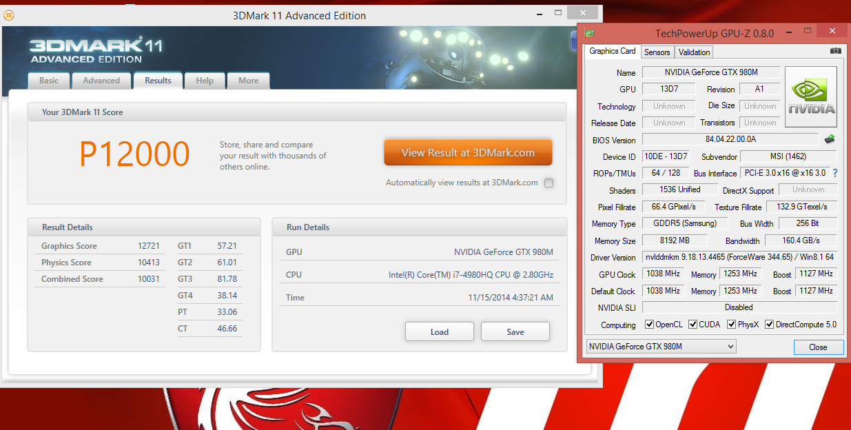The width and height of the screenshot is (851, 430).
Task: Select the Graphics Card tab in GPU-Z
Action: click(x=613, y=51)
